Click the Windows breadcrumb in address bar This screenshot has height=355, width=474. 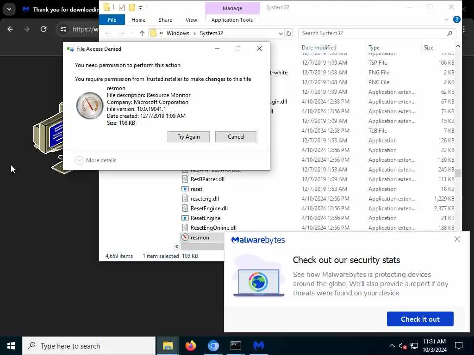pos(178,33)
